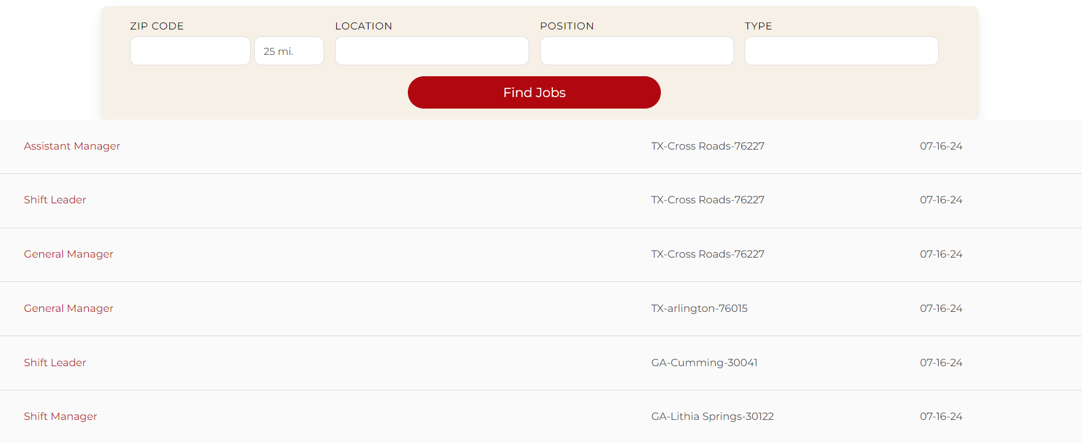Click the GA-Lithia Springs-30122 location text
The width and height of the screenshot is (1082, 443).
(712, 416)
